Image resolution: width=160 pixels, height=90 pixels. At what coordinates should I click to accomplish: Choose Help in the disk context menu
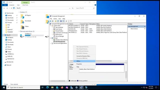(84, 67)
